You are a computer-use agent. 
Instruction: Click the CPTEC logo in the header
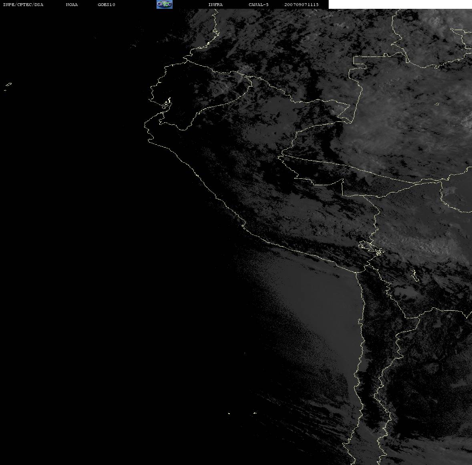point(165,4)
